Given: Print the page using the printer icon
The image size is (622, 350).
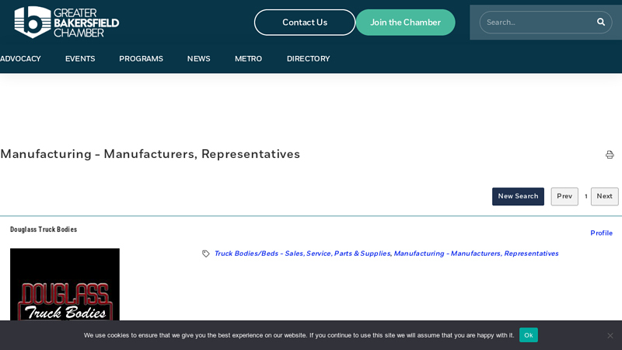Looking at the screenshot, I should [x=610, y=155].
